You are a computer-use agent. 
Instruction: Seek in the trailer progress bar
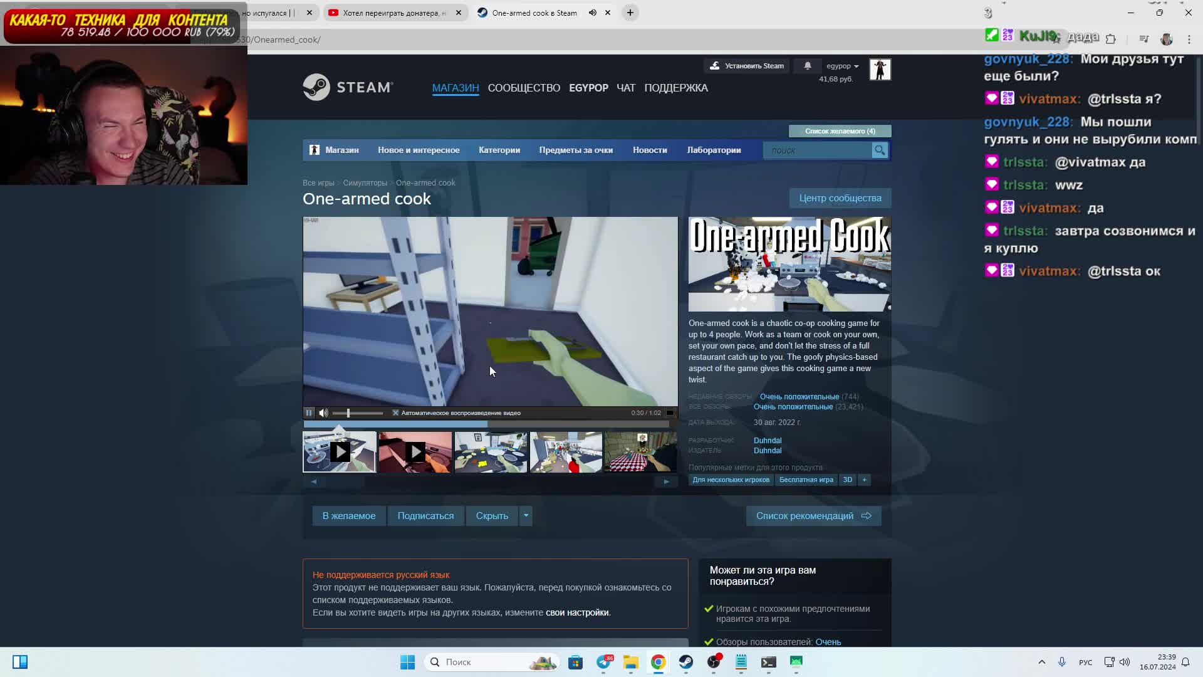487,424
